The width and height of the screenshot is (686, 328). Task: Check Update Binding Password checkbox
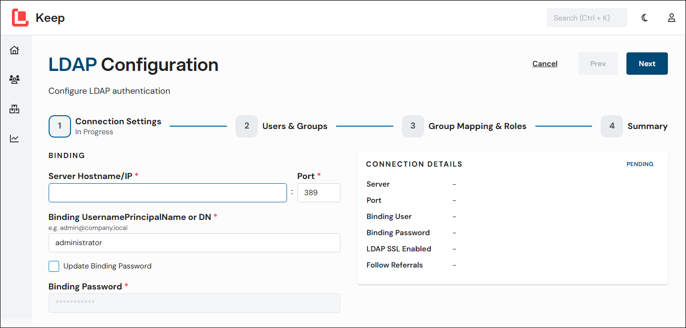(x=54, y=266)
